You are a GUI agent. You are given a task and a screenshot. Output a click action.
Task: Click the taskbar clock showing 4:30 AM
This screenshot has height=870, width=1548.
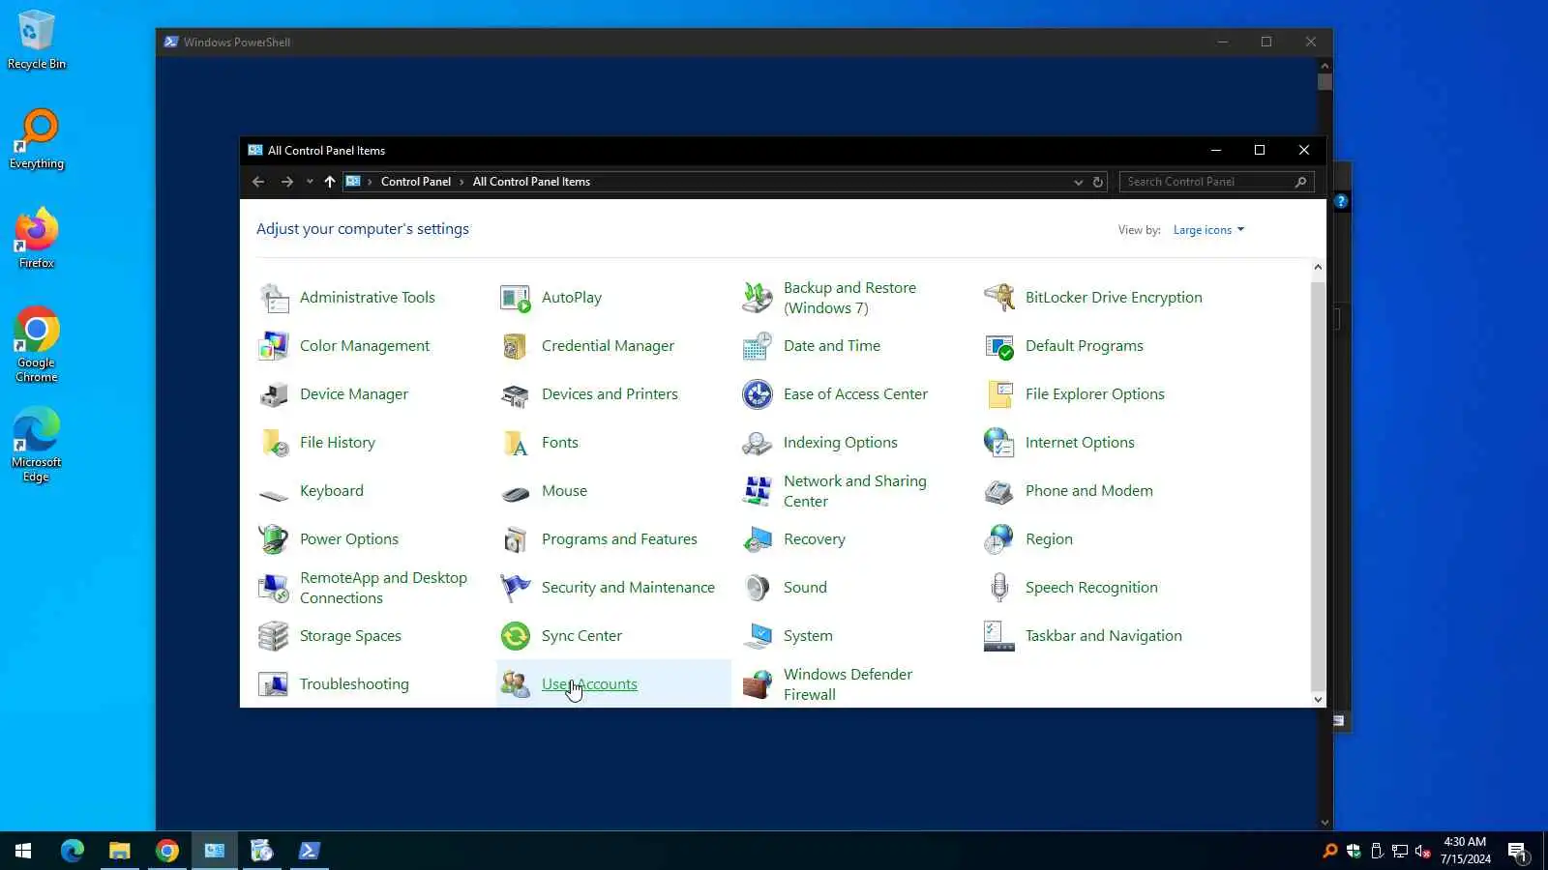(x=1465, y=851)
